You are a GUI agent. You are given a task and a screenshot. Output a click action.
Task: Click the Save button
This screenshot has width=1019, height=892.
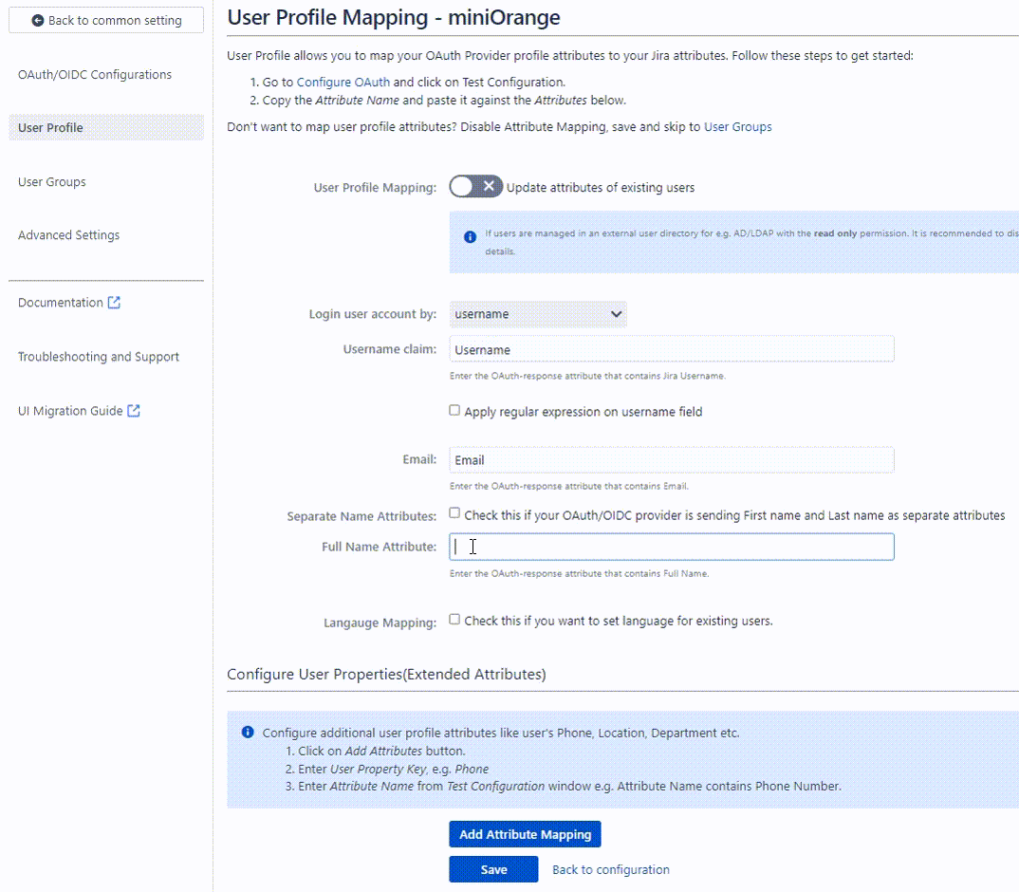(x=493, y=869)
